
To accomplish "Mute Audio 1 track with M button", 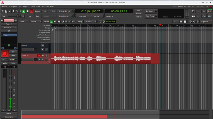I will [43, 56].
